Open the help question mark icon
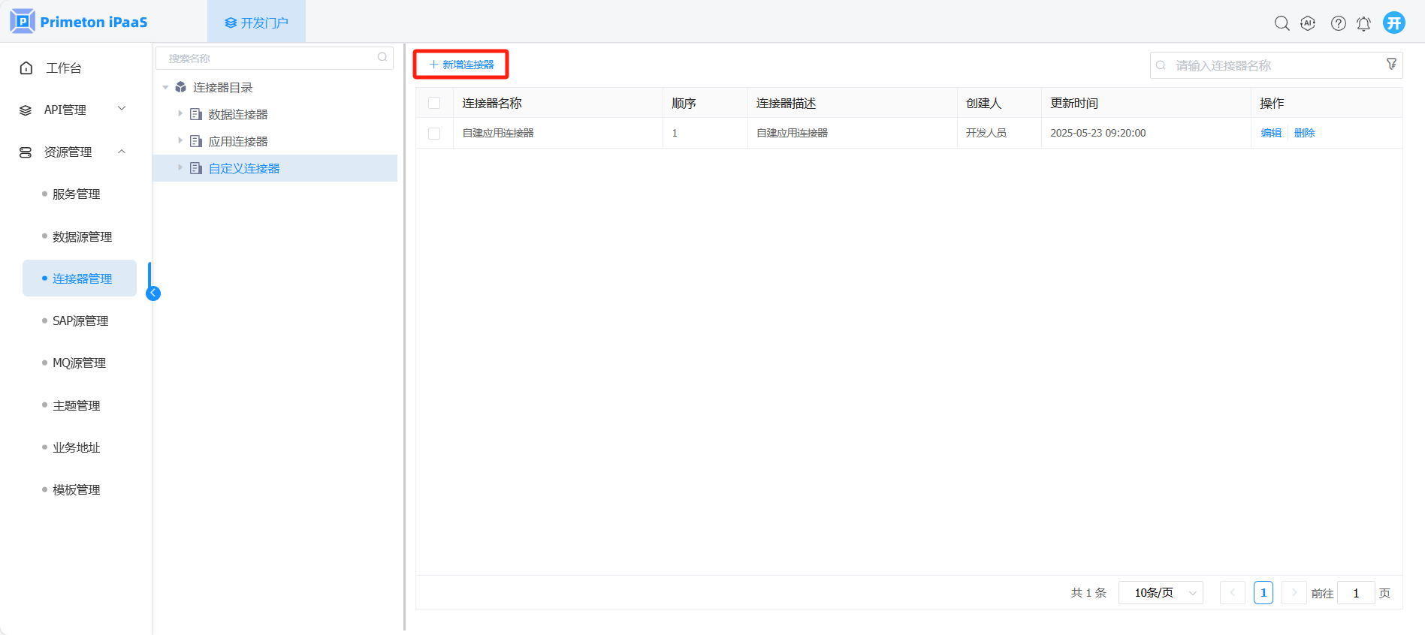The width and height of the screenshot is (1425, 635). (1338, 23)
